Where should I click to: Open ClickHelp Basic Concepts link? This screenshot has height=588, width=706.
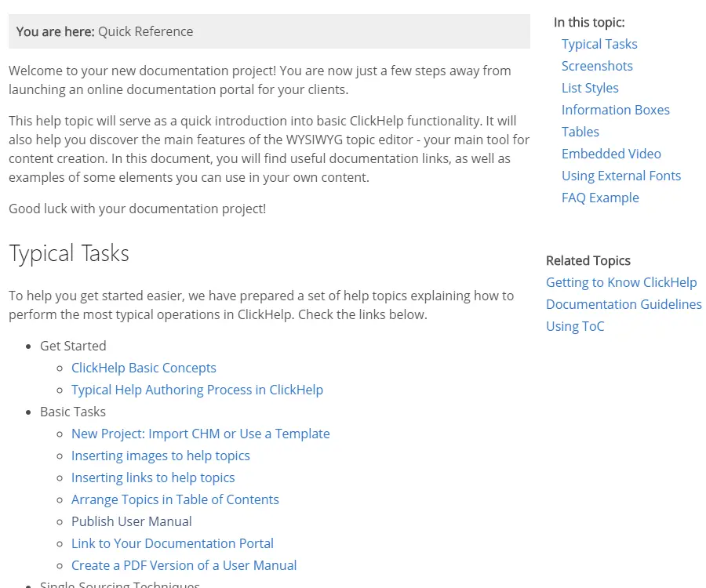coord(144,368)
